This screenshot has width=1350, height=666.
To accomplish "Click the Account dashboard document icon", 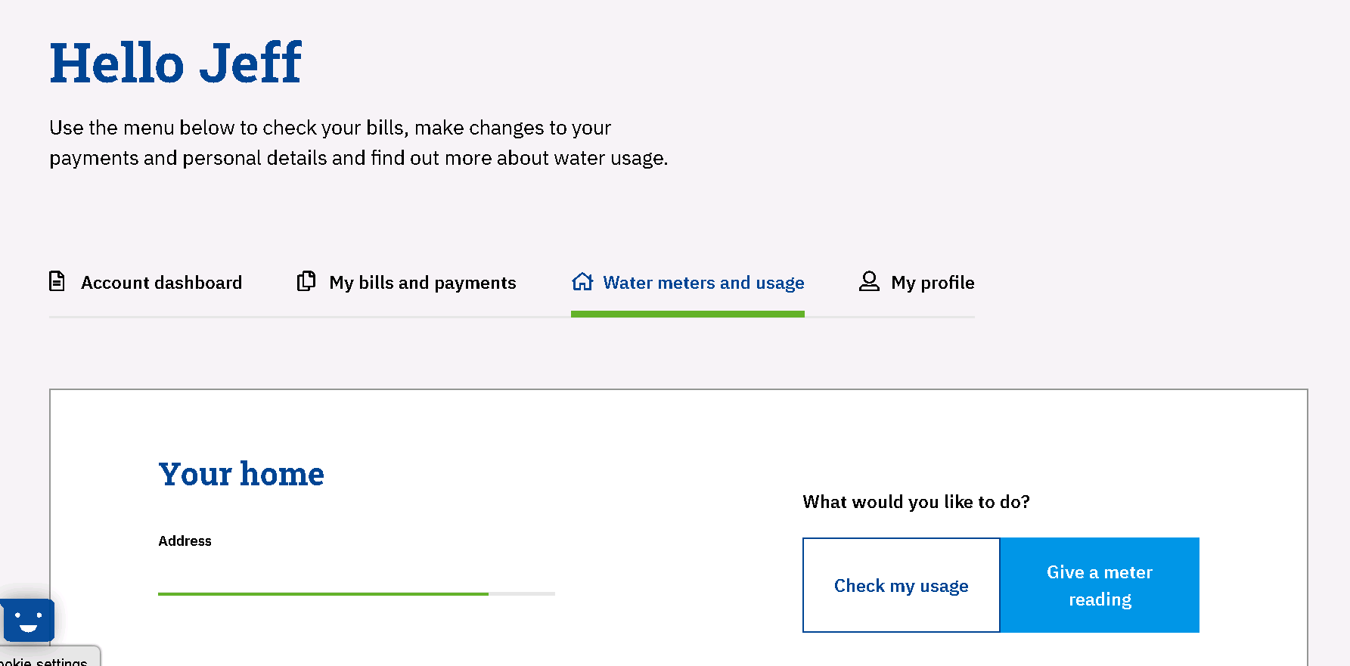I will [57, 281].
